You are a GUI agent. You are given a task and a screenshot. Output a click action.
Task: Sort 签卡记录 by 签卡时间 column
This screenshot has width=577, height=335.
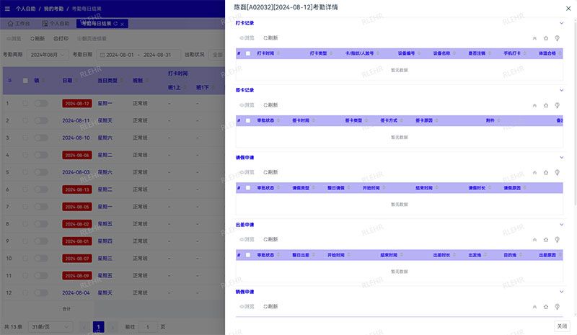[x=314, y=120]
